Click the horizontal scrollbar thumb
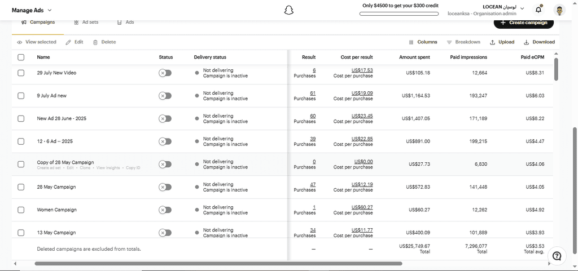 coord(218,263)
